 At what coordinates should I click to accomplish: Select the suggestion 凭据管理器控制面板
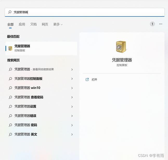[41, 79]
